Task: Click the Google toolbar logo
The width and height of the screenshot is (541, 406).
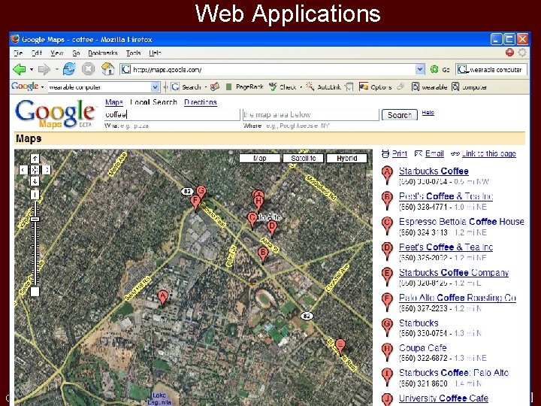Action: [x=25, y=86]
